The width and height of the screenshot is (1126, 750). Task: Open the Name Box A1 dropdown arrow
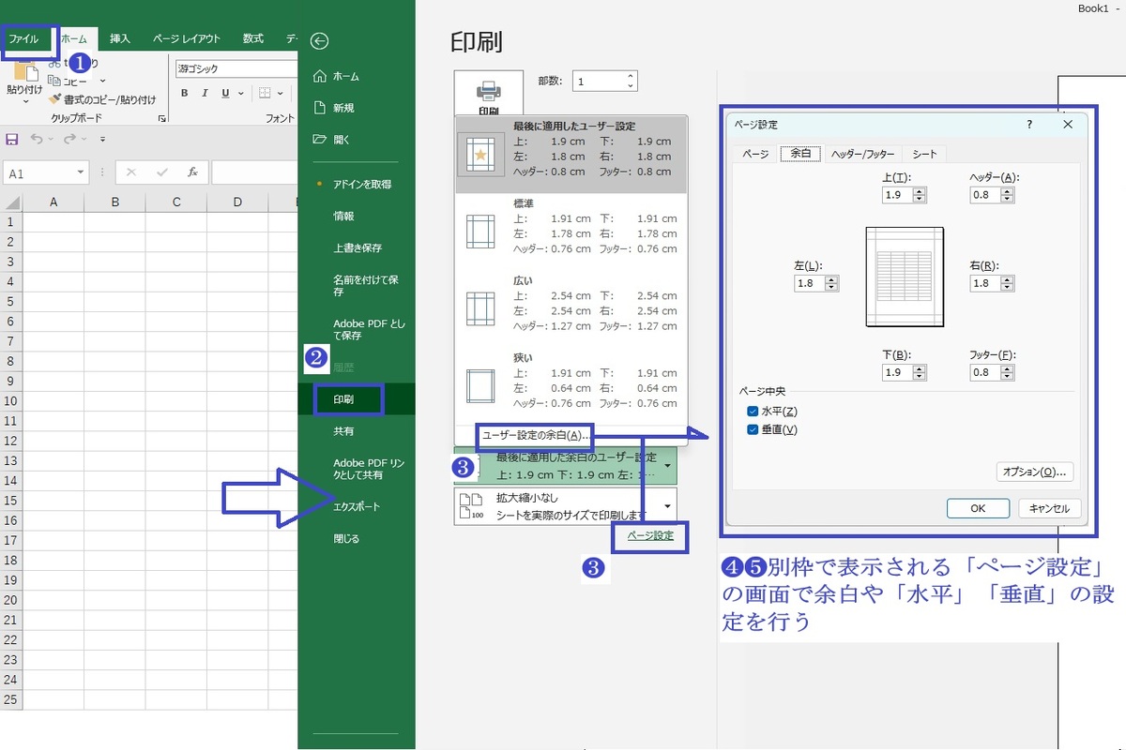pyautogui.click(x=82, y=172)
